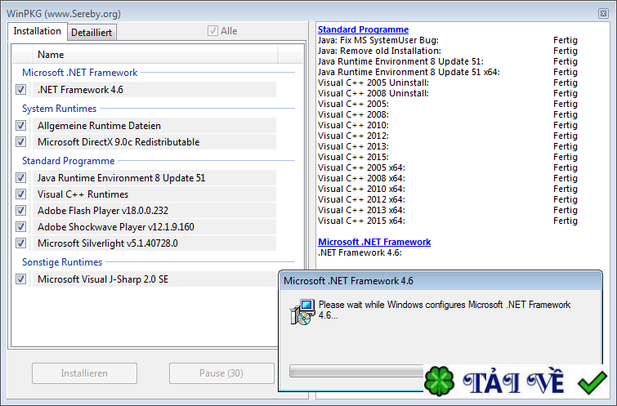Toggle Allgemeine Runtime Dateien checkbox
Viewport: 617px width, 406px height.
[21, 126]
